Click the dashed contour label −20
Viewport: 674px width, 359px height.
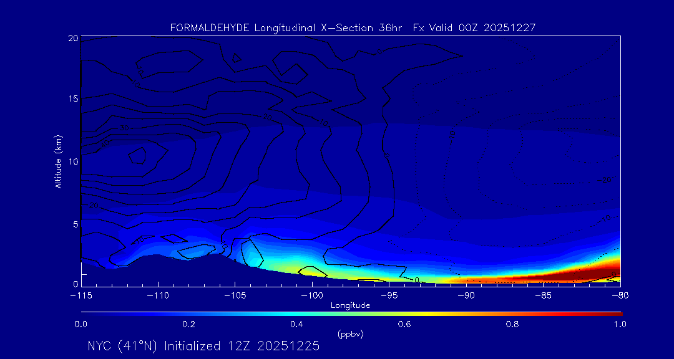pyautogui.click(x=605, y=180)
